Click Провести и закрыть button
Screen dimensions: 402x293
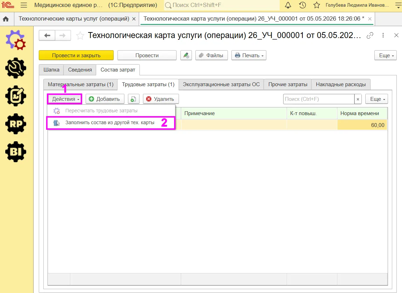[x=76, y=55]
